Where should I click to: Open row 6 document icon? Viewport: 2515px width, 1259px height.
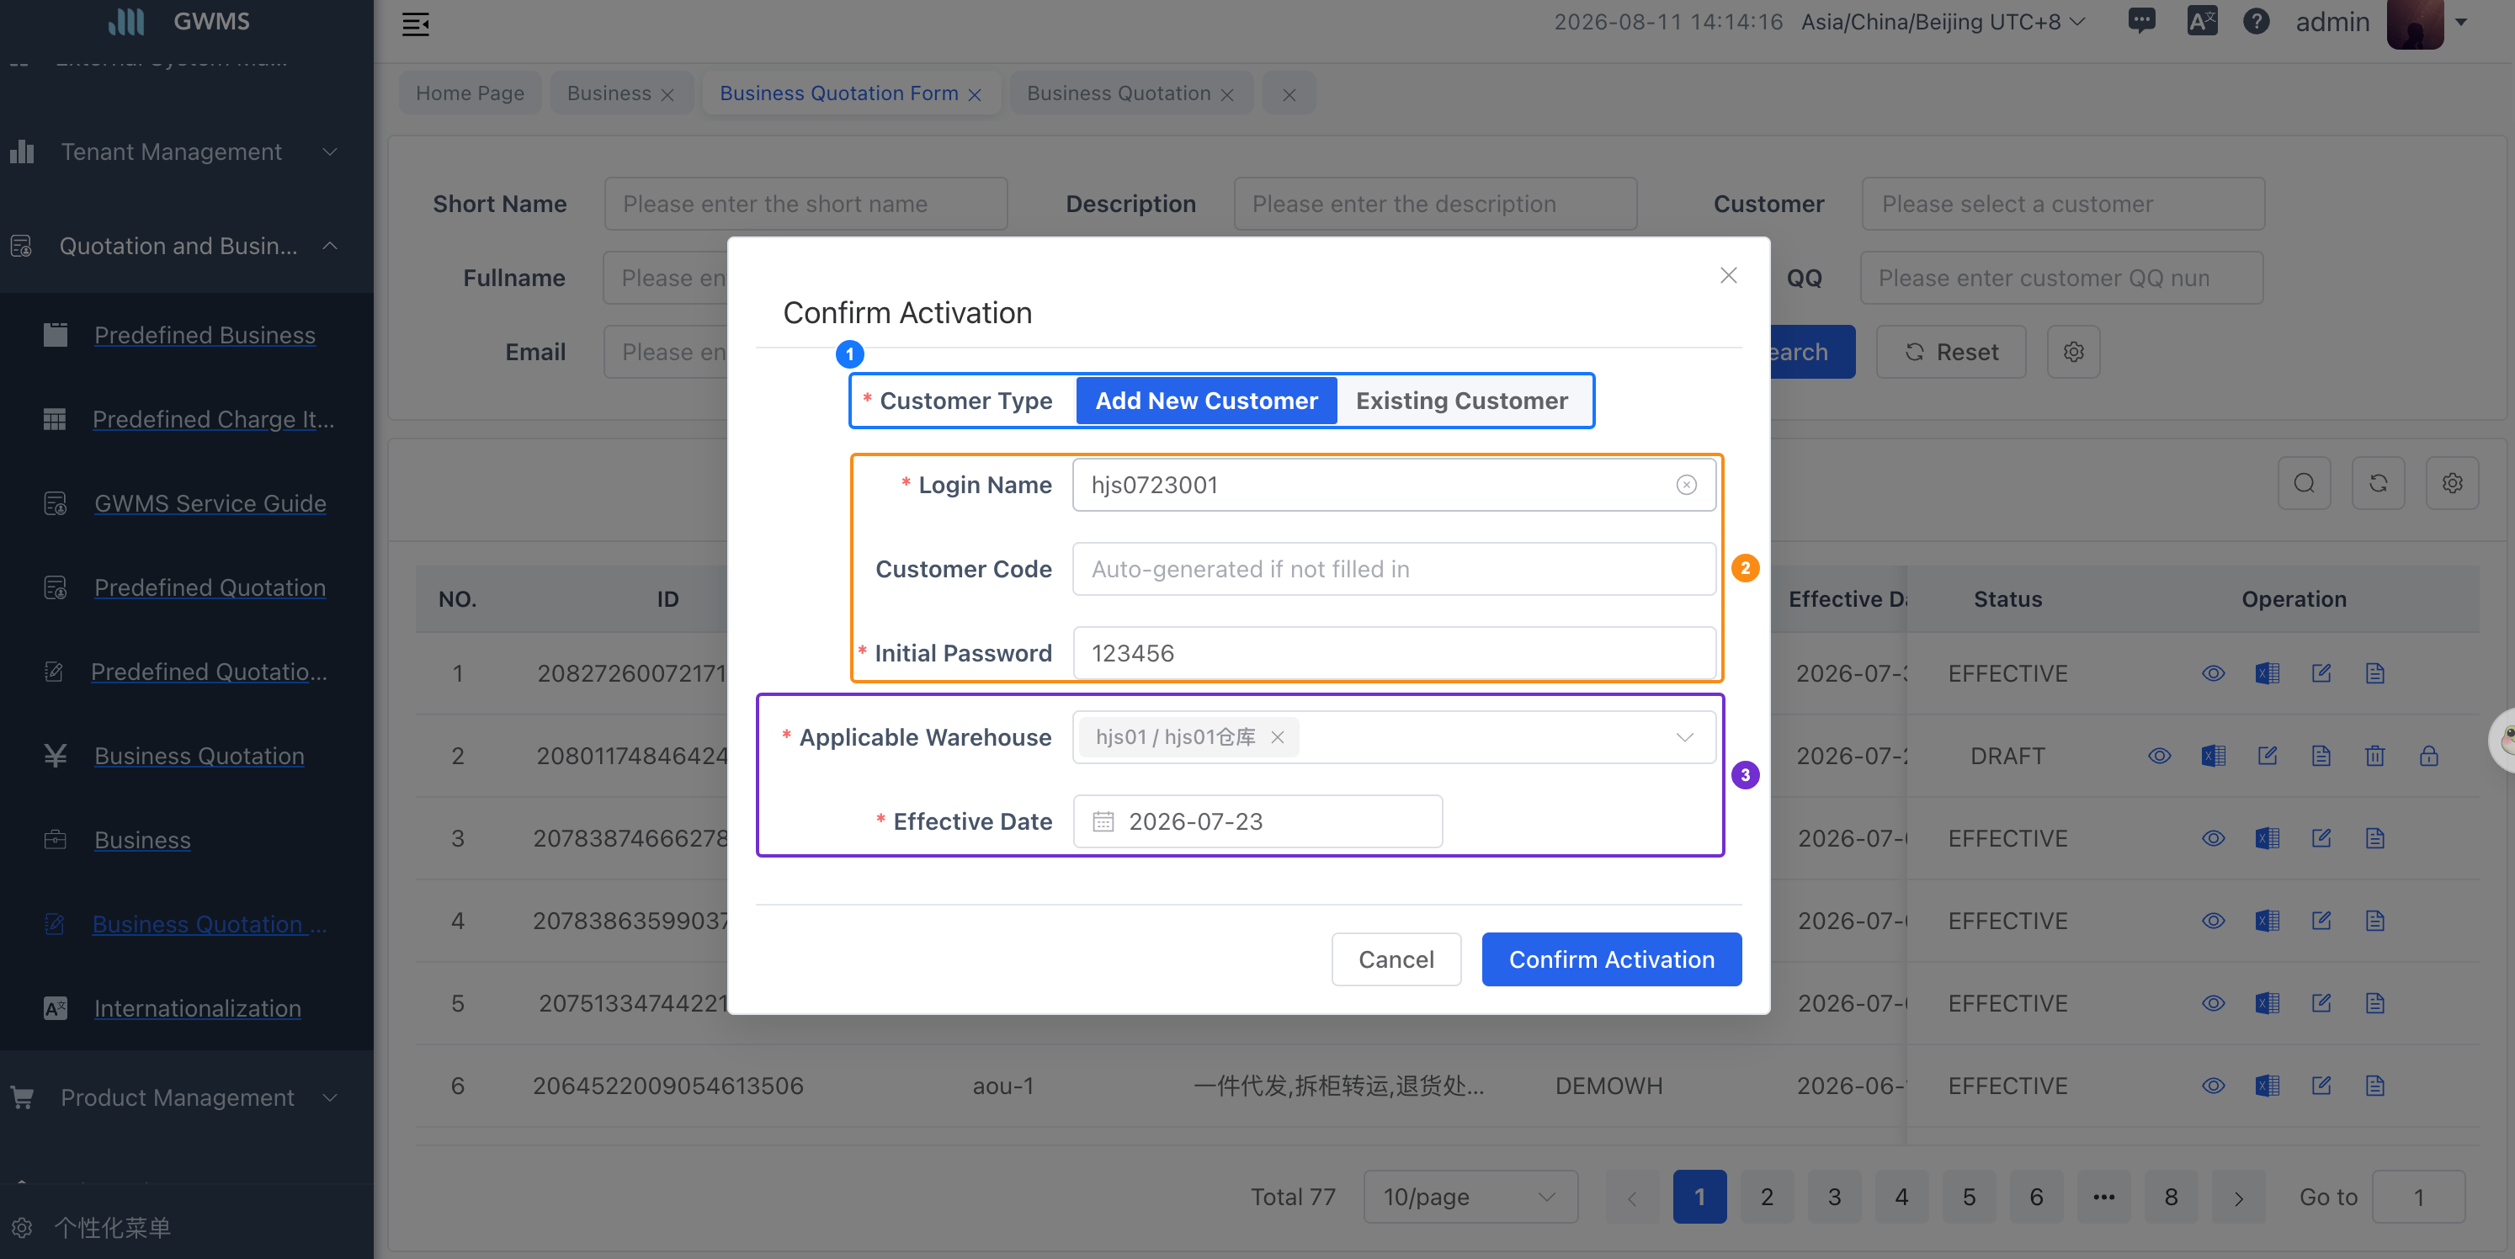[x=2375, y=1086]
